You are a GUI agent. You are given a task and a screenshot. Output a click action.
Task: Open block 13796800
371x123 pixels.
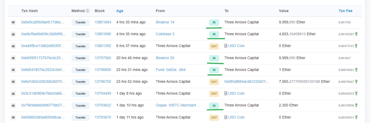tap(103, 70)
